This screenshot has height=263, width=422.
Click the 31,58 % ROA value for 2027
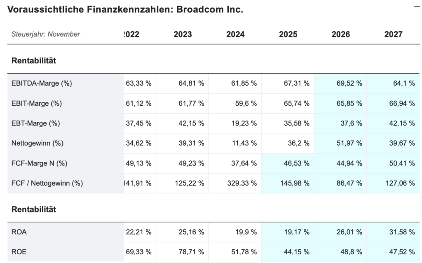(x=401, y=232)
